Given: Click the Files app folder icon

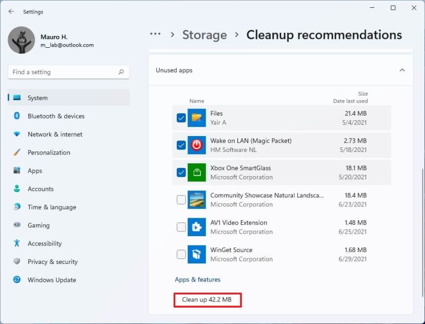Looking at the screenshot, I should point(196,118).
